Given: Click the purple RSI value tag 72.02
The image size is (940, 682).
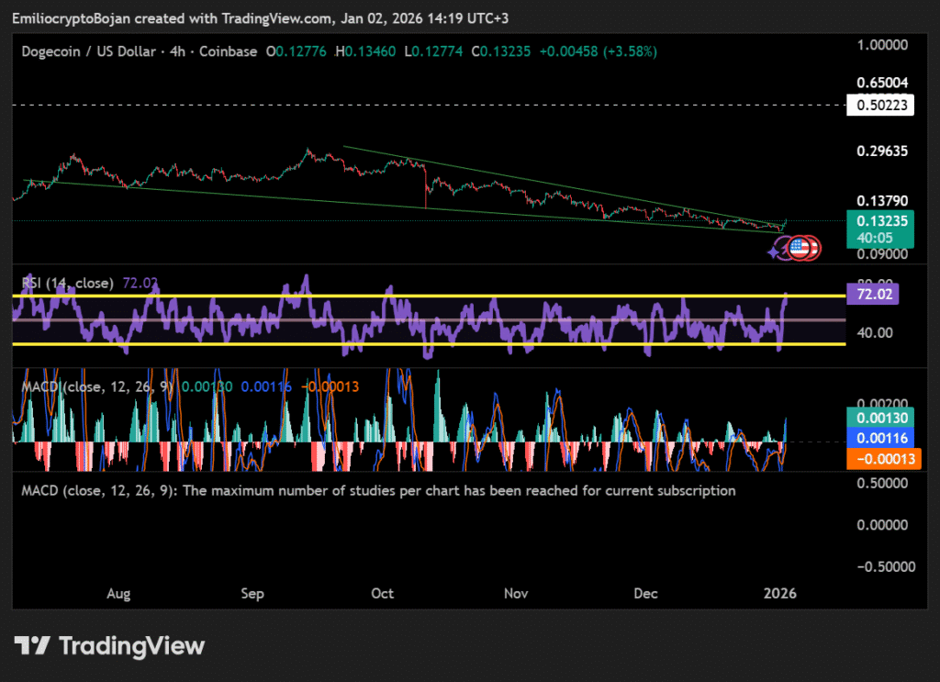Looking at the screenshot, I should point(874,295).
